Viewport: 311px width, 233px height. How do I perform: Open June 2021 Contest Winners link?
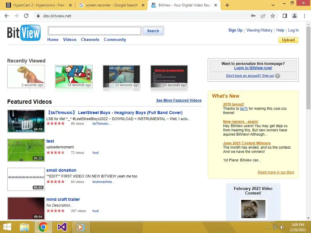click(247, 143)
